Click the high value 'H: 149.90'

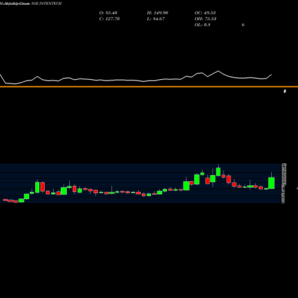point(157,13)
